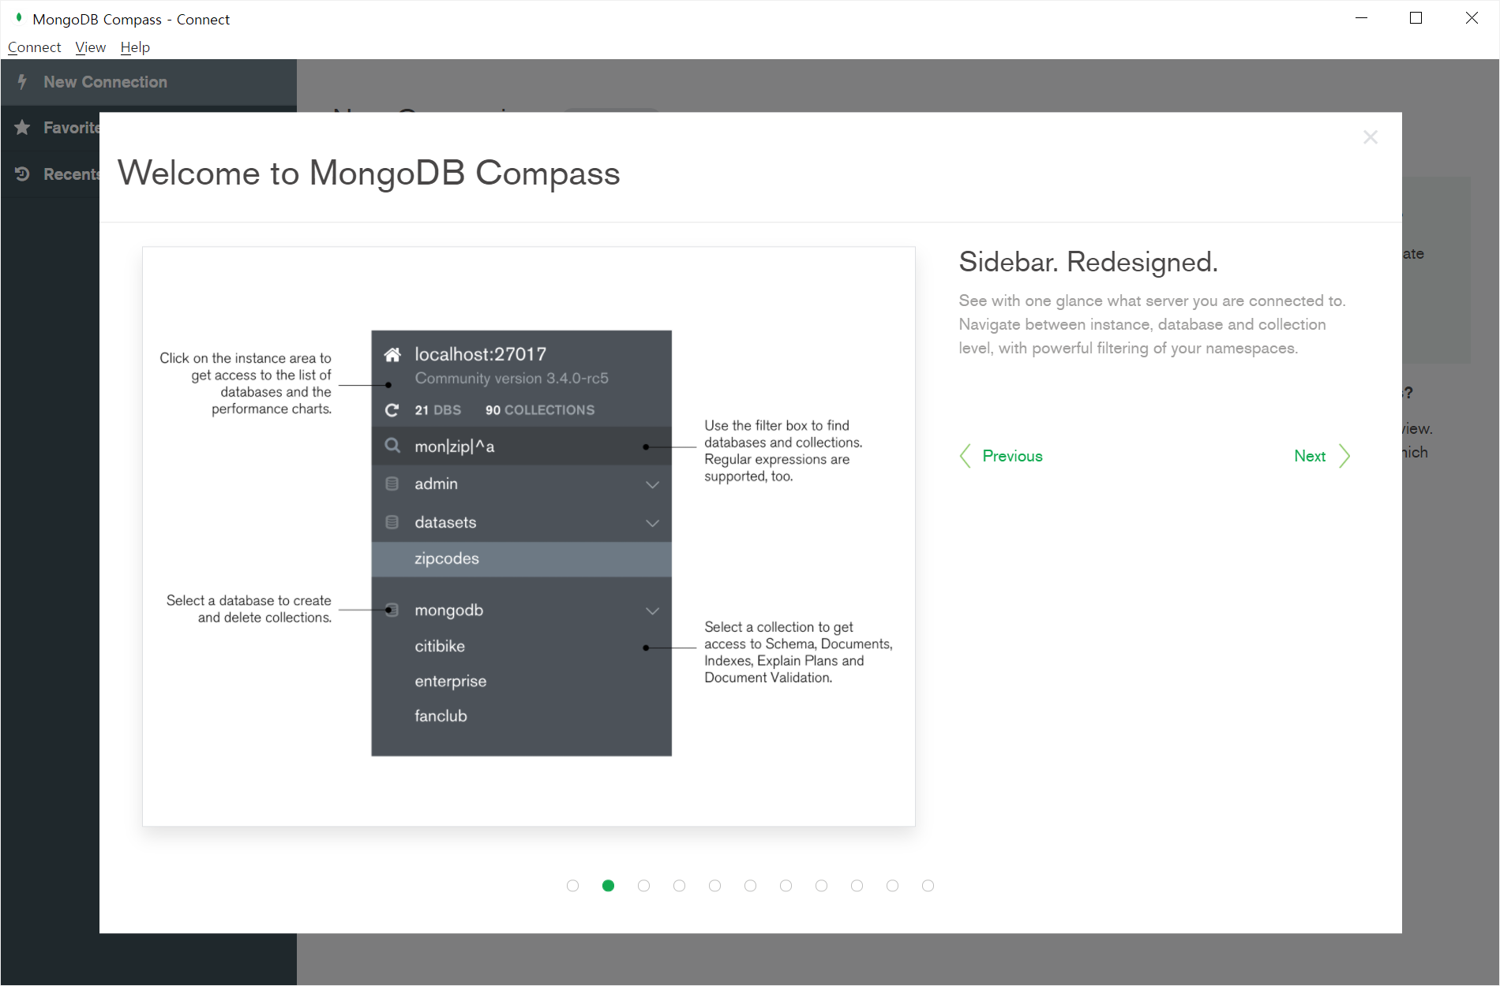Select the eighth tour page dot
This screenshot has height=986, width=1500.
click(821, 886)
